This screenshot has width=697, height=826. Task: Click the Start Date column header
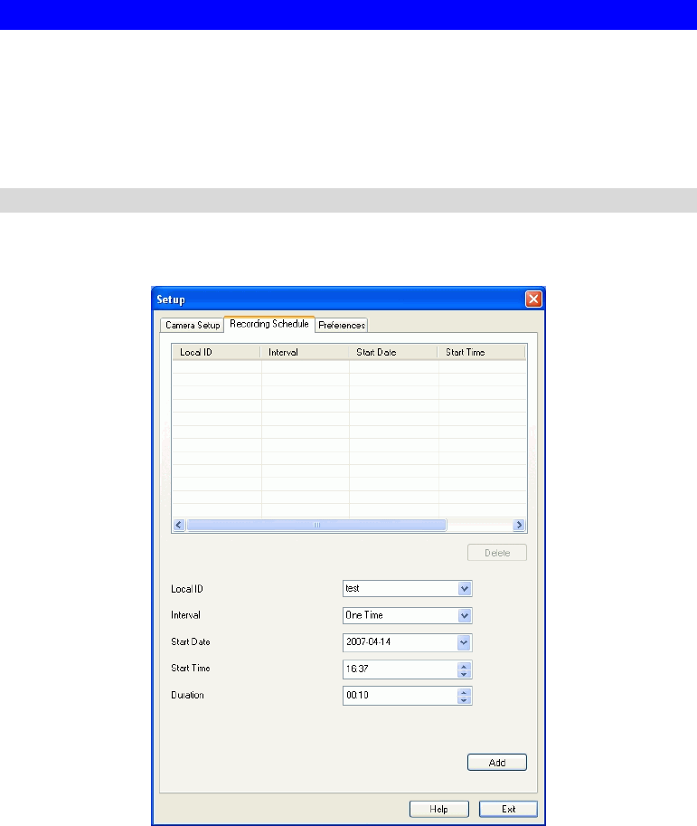393,353
